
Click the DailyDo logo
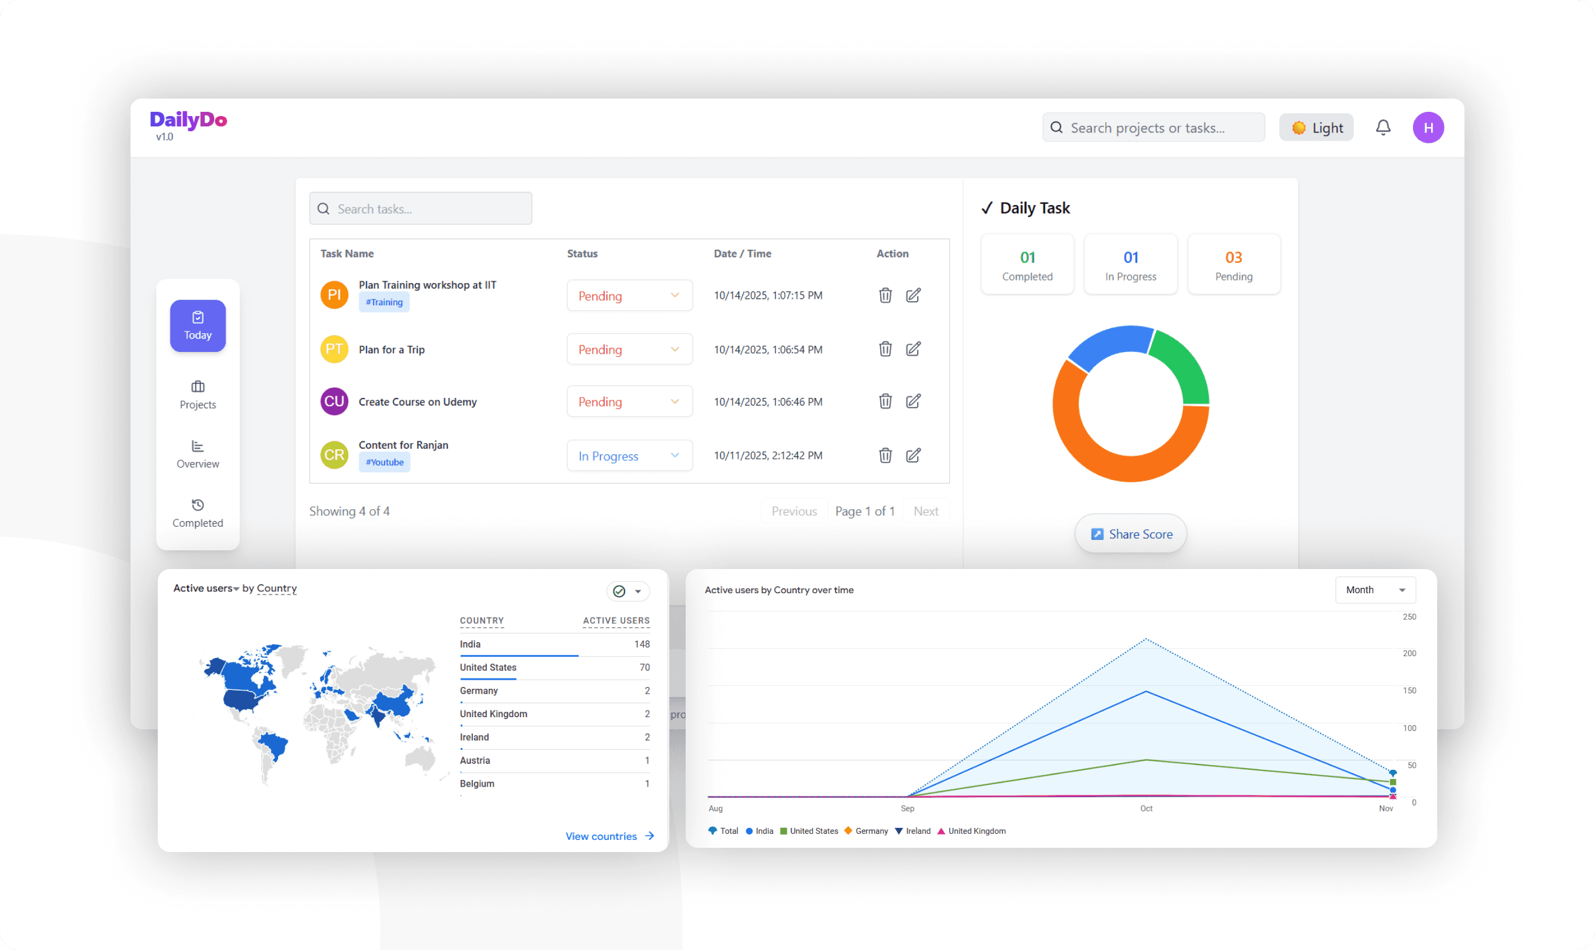[188, 120]
